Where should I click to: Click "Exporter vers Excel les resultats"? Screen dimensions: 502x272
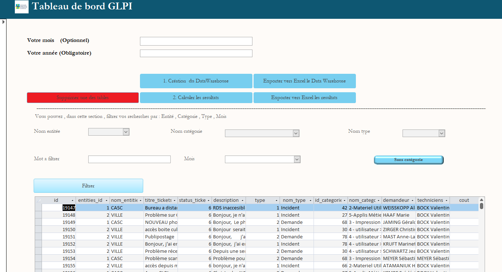pos(305,97)
